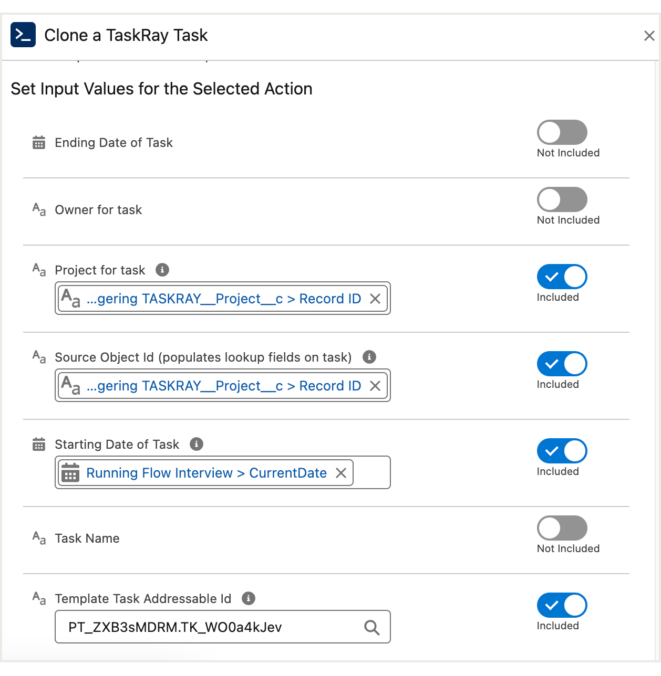Remove Record ID pill from Source Object Id

coord(375,386)
